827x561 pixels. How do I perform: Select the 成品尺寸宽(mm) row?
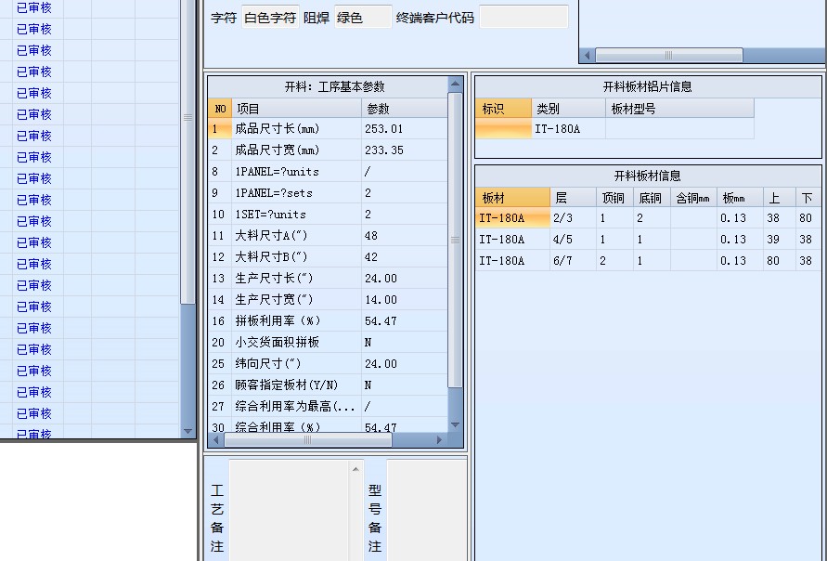tap(328, 150)
